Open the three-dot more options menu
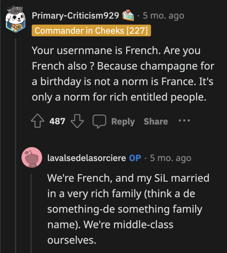The height and width of the screenshot is (253, 227). [x=184, y=121]
